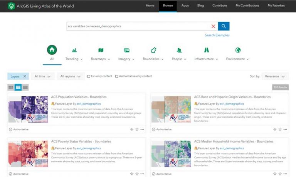The height and width of the screenshot is (177, 296).
Task: Click the Basemaps map icon
Action: coord(101,50)
